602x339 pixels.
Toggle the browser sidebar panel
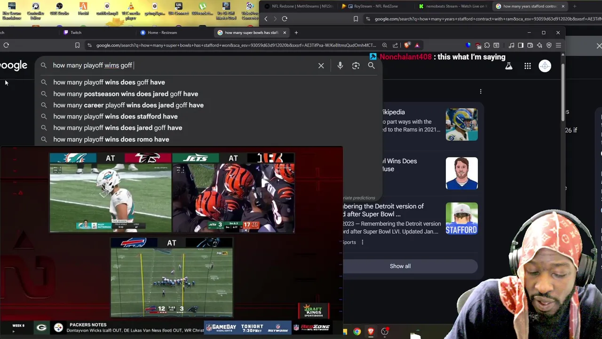pos(521,45)
